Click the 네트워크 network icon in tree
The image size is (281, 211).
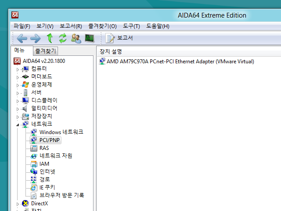25,124
